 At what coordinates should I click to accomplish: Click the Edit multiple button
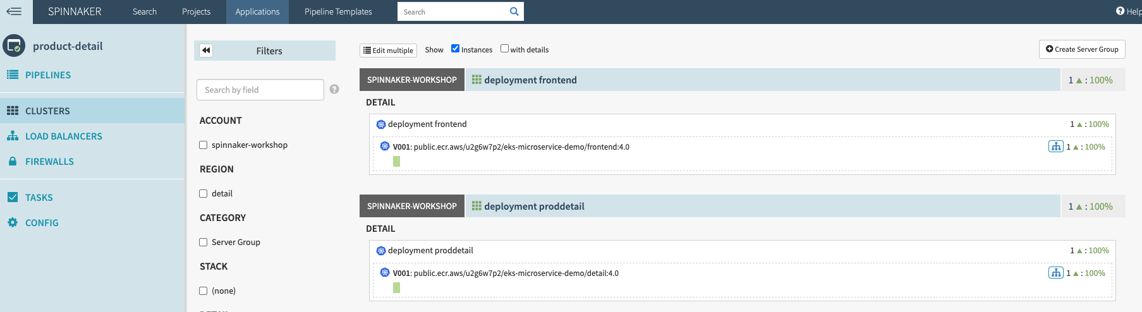(x=388, y=51)
